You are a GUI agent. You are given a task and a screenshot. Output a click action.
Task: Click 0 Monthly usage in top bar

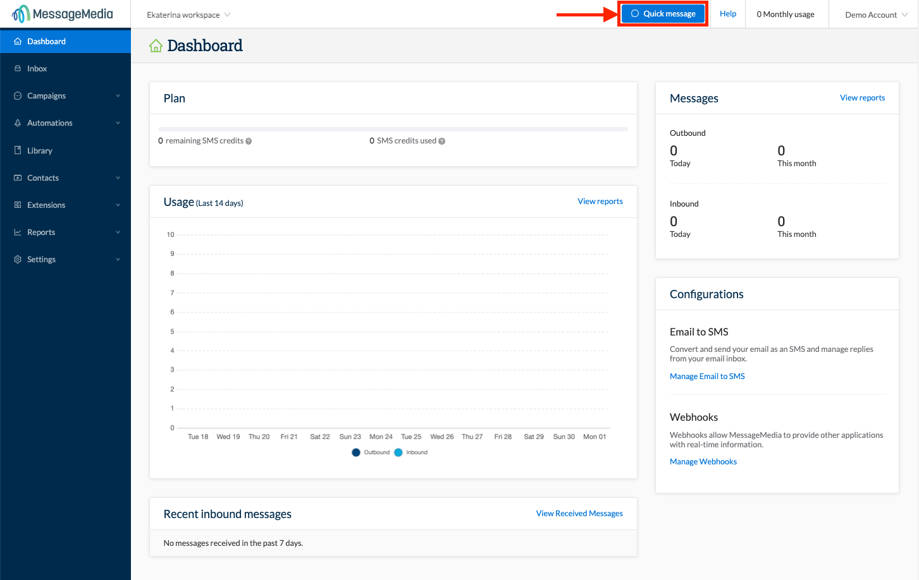(786, 14)
